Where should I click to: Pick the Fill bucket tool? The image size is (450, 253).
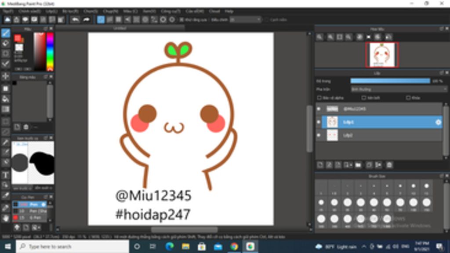pos(5,99)
